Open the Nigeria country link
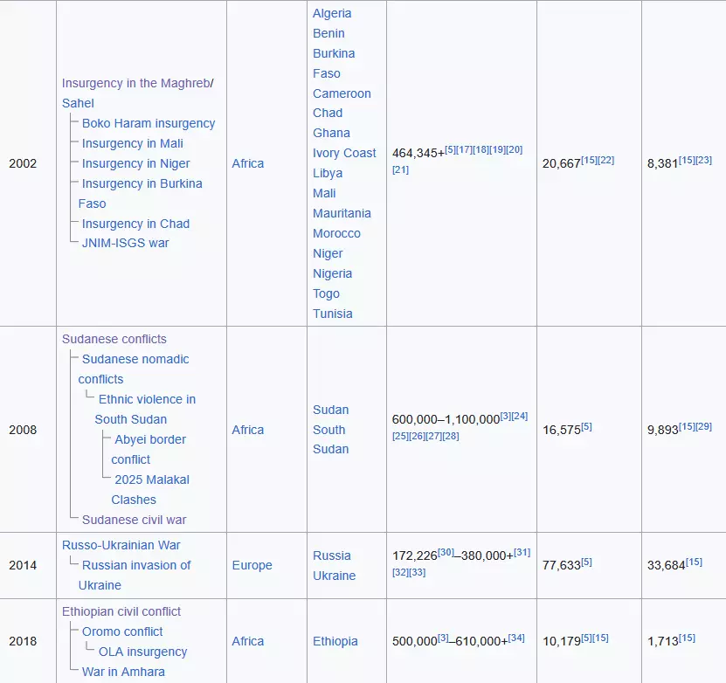Image resolution: width=726 pixels, height=683 pixels. point(333,273)
